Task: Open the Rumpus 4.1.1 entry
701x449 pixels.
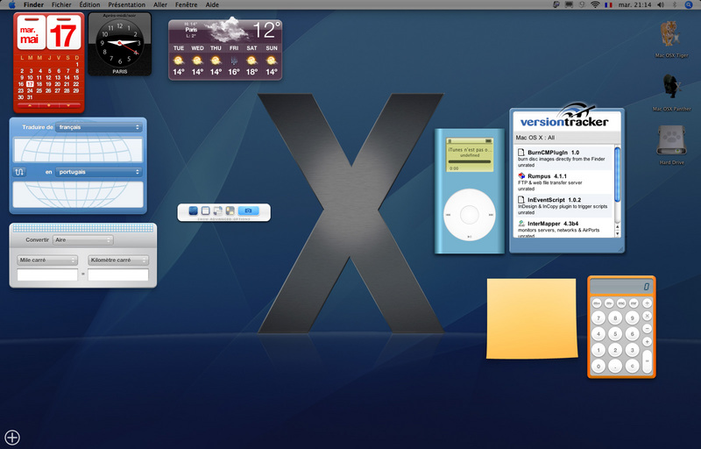Action: tap(564, 182)
